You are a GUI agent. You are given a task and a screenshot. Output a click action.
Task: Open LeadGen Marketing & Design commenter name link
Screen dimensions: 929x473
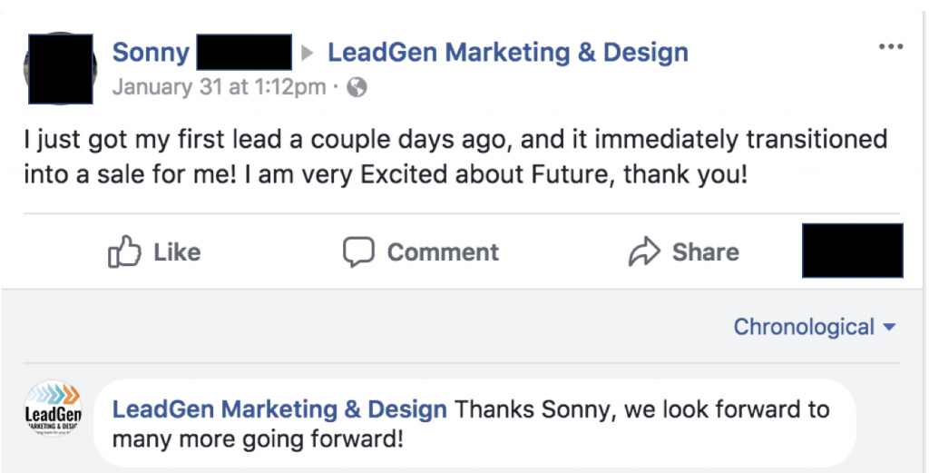tap(279, 409)
